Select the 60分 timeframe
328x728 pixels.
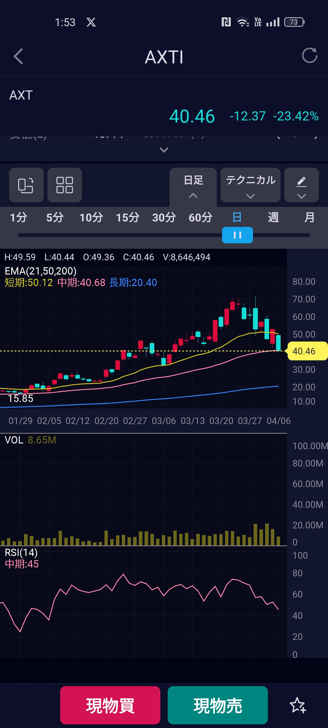[200, 217]
